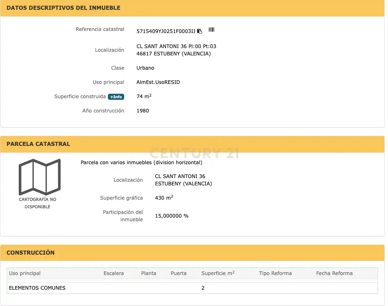This screenshot has width=388, height=306.
Task: Open the folded map cartography icon
Action: (39, 177)
